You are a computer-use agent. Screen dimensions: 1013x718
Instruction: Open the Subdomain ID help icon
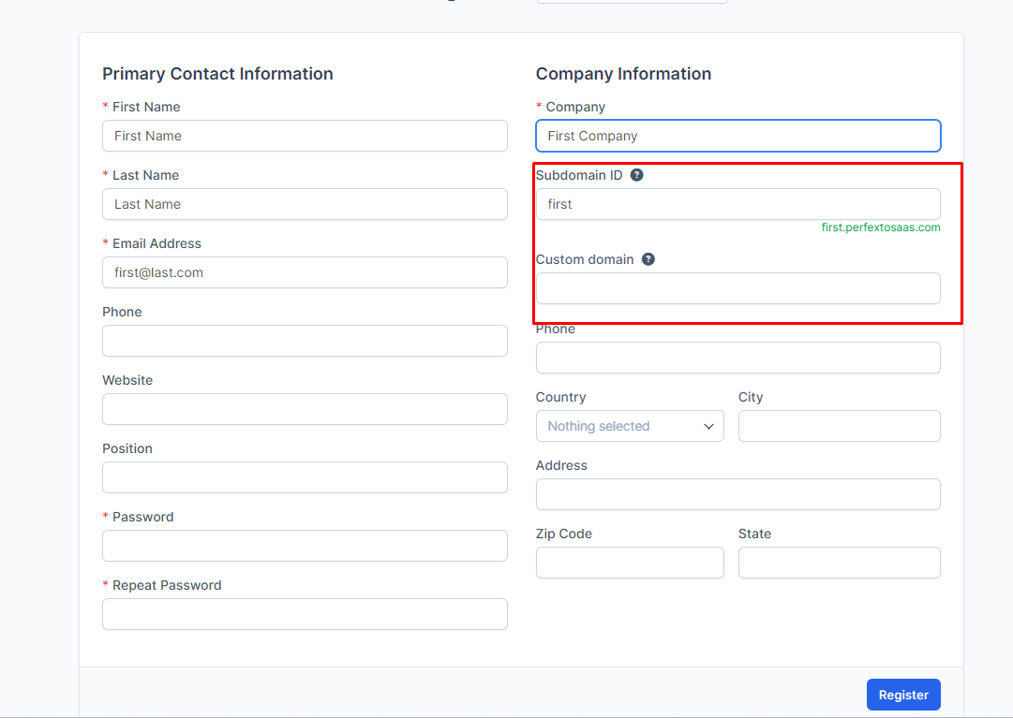(x=636, y=175)
